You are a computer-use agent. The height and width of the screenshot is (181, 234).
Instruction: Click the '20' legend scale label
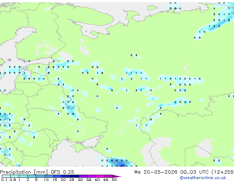point(63,180)
